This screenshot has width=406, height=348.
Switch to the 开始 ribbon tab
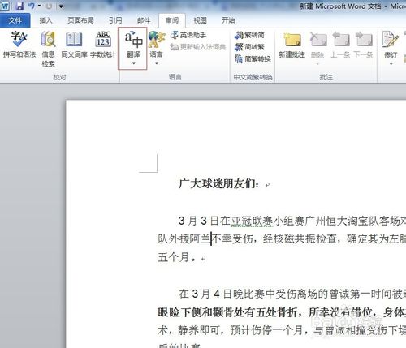click(x=228, y=20)
